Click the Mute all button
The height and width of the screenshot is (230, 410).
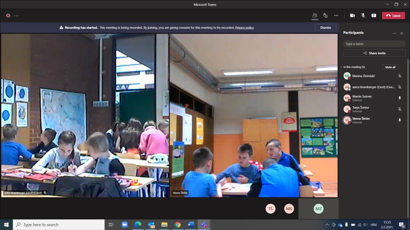[x=390, y=67]
